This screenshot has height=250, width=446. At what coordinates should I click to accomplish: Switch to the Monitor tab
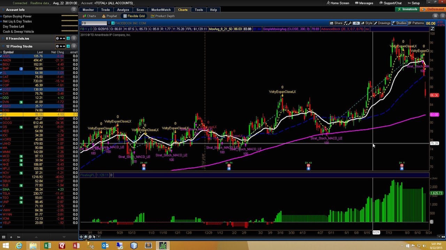tap(88, 10)
